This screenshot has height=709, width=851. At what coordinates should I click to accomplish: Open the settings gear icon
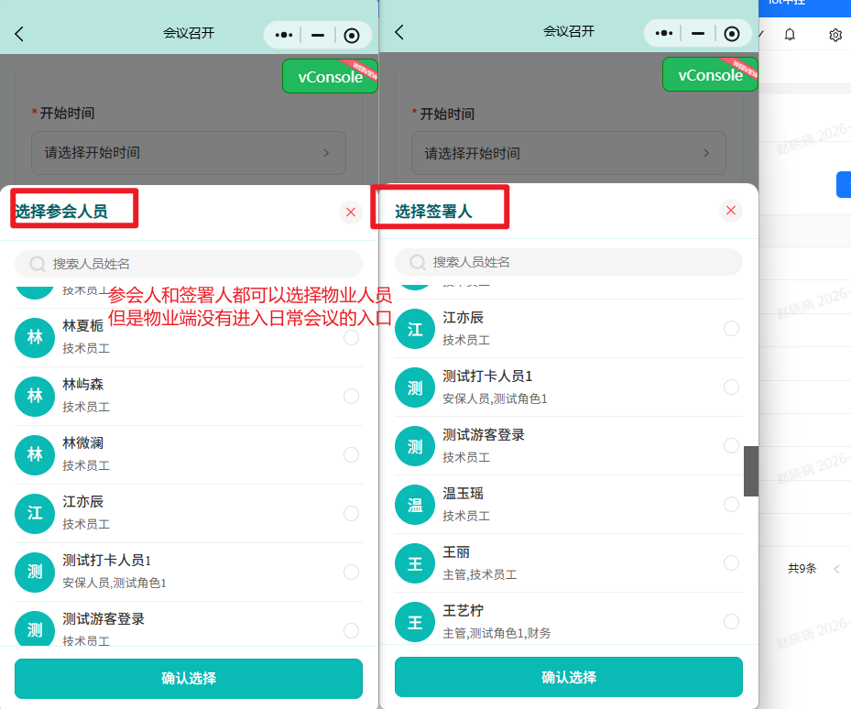pyautogui.click(x=835, y=35)
